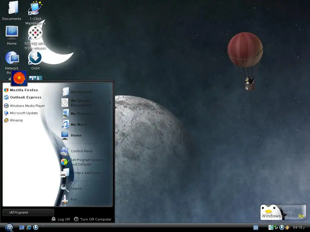Viewport: 310px width, 232px height.
Task: Open My Recent Documents in the Start menu
Action: [86, 103]
